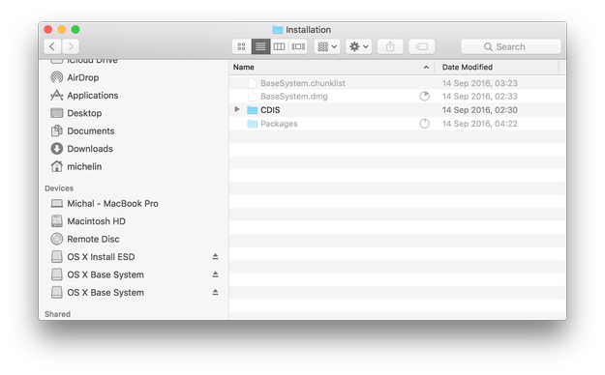This screenshot has height=375, width=605.
Task: Open Documents in the sidebar
Action: [91, 130]
